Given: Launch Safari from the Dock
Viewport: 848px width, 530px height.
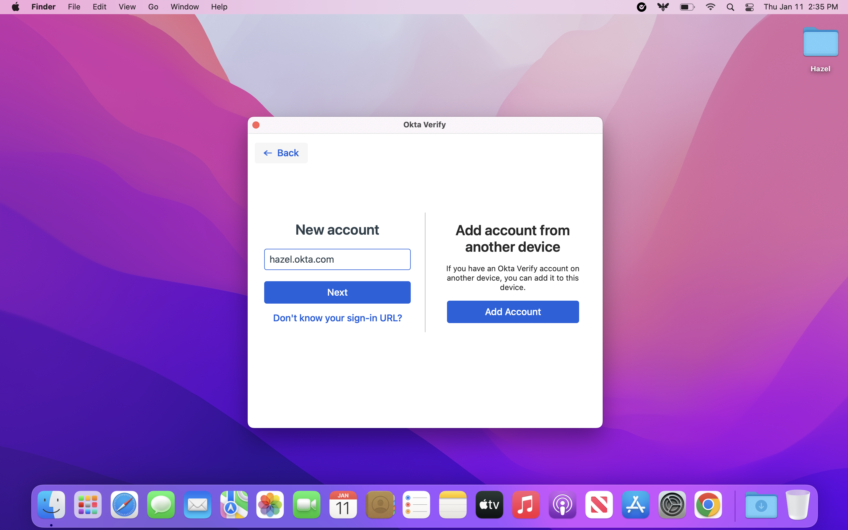Looking at the screenshot, I should click(x=124, y=504).
